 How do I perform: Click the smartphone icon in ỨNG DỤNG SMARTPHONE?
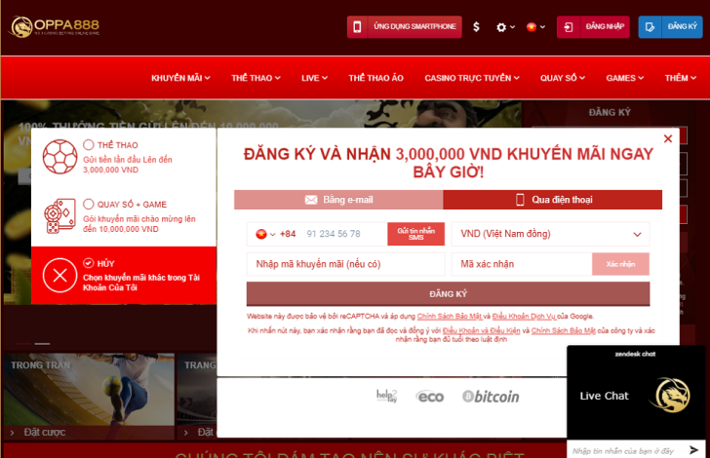click(357, 27)
